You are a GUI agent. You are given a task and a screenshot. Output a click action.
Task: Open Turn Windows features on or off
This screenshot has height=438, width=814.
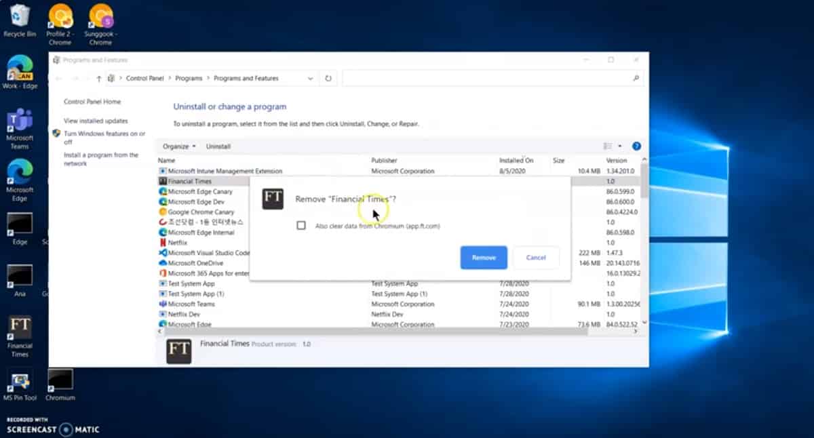tap(104, 138)
